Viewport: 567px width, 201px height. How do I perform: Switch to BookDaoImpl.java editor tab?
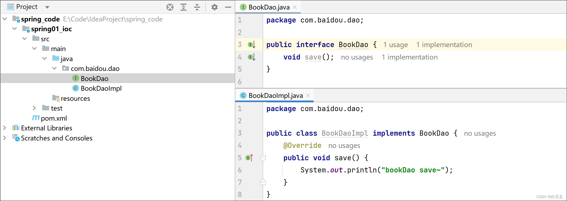pos(275,95)
